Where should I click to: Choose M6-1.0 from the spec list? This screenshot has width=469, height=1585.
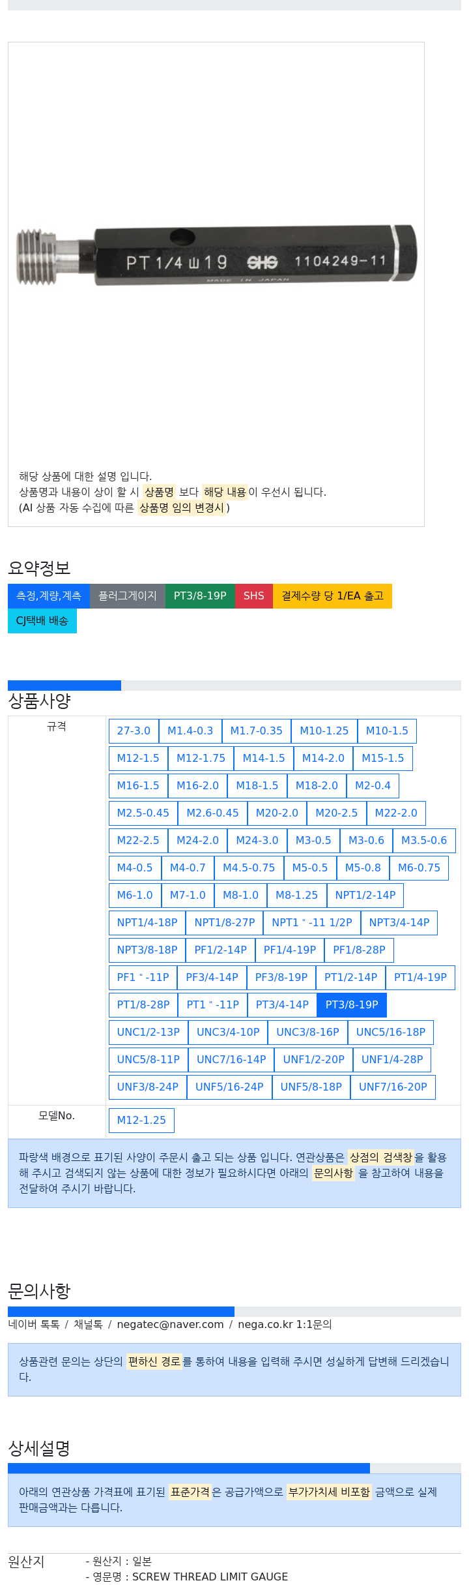click(135, 895)
